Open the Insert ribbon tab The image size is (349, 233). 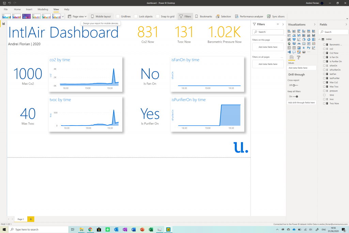29,9
